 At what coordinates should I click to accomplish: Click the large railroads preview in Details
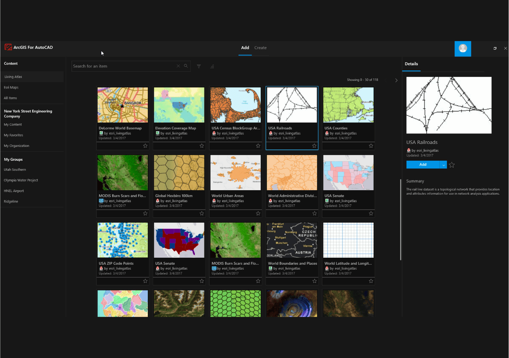tap(449, 105)
